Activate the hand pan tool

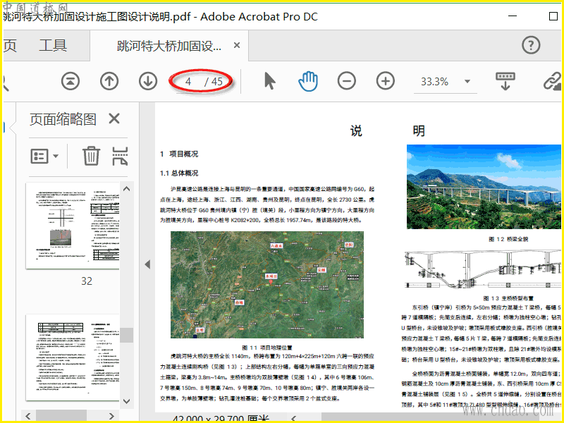pos(308,81)
